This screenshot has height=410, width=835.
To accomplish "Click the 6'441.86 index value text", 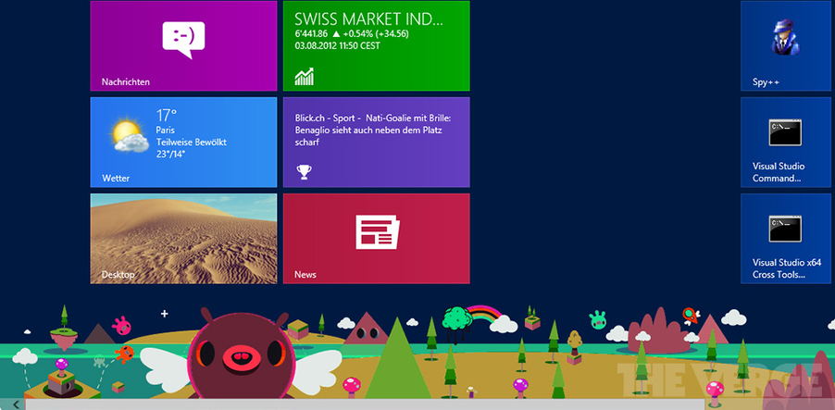I will pos(313,33).
